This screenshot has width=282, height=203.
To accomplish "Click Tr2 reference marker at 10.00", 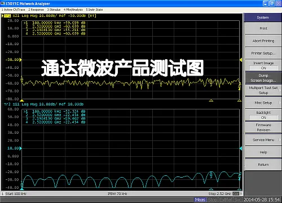I will click(x=20, y=148).
